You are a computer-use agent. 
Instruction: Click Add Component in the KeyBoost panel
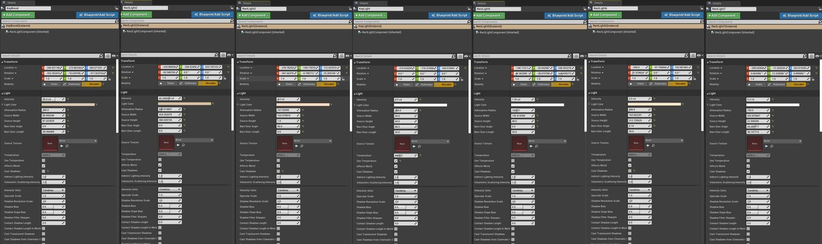click(18, 15)
